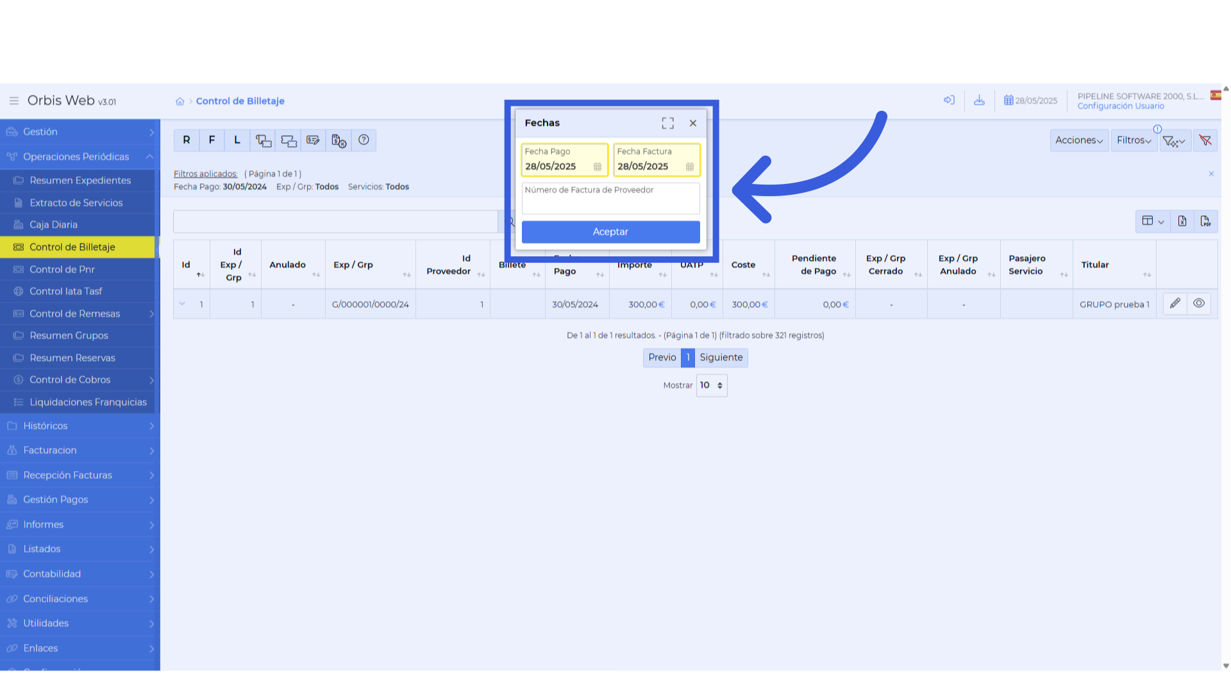The image size is (1231, 692).
Task: Export table to PDF file icon
Action: point(1205,221)
